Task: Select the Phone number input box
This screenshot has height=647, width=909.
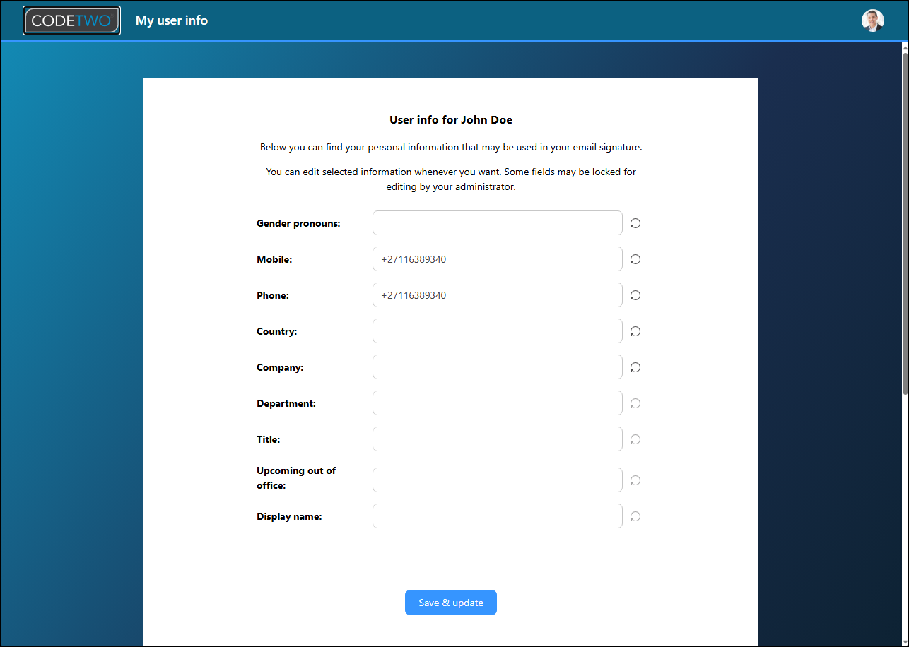Action: tap(497, 295)
